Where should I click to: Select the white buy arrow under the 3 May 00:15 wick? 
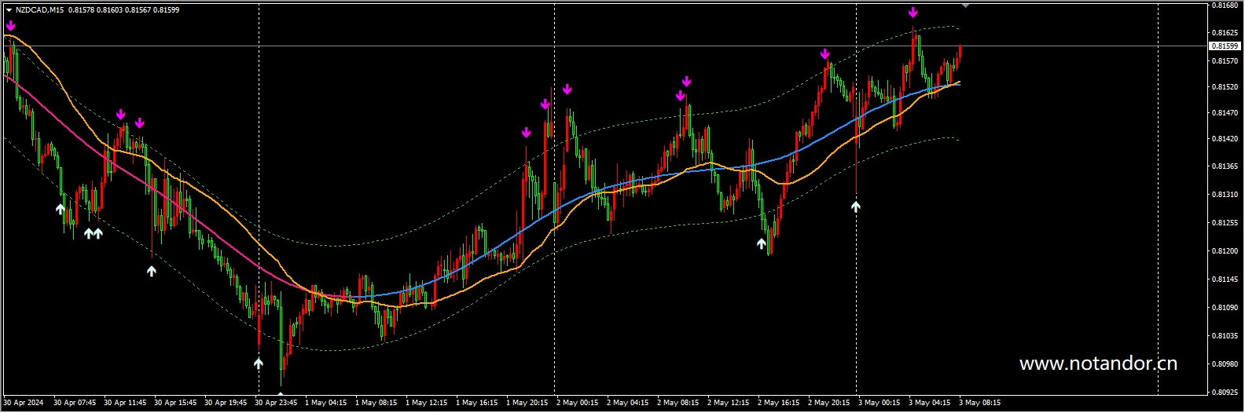click(x=856, y=206)
